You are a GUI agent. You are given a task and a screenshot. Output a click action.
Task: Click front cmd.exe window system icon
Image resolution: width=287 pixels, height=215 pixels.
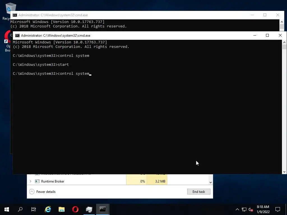17,36
